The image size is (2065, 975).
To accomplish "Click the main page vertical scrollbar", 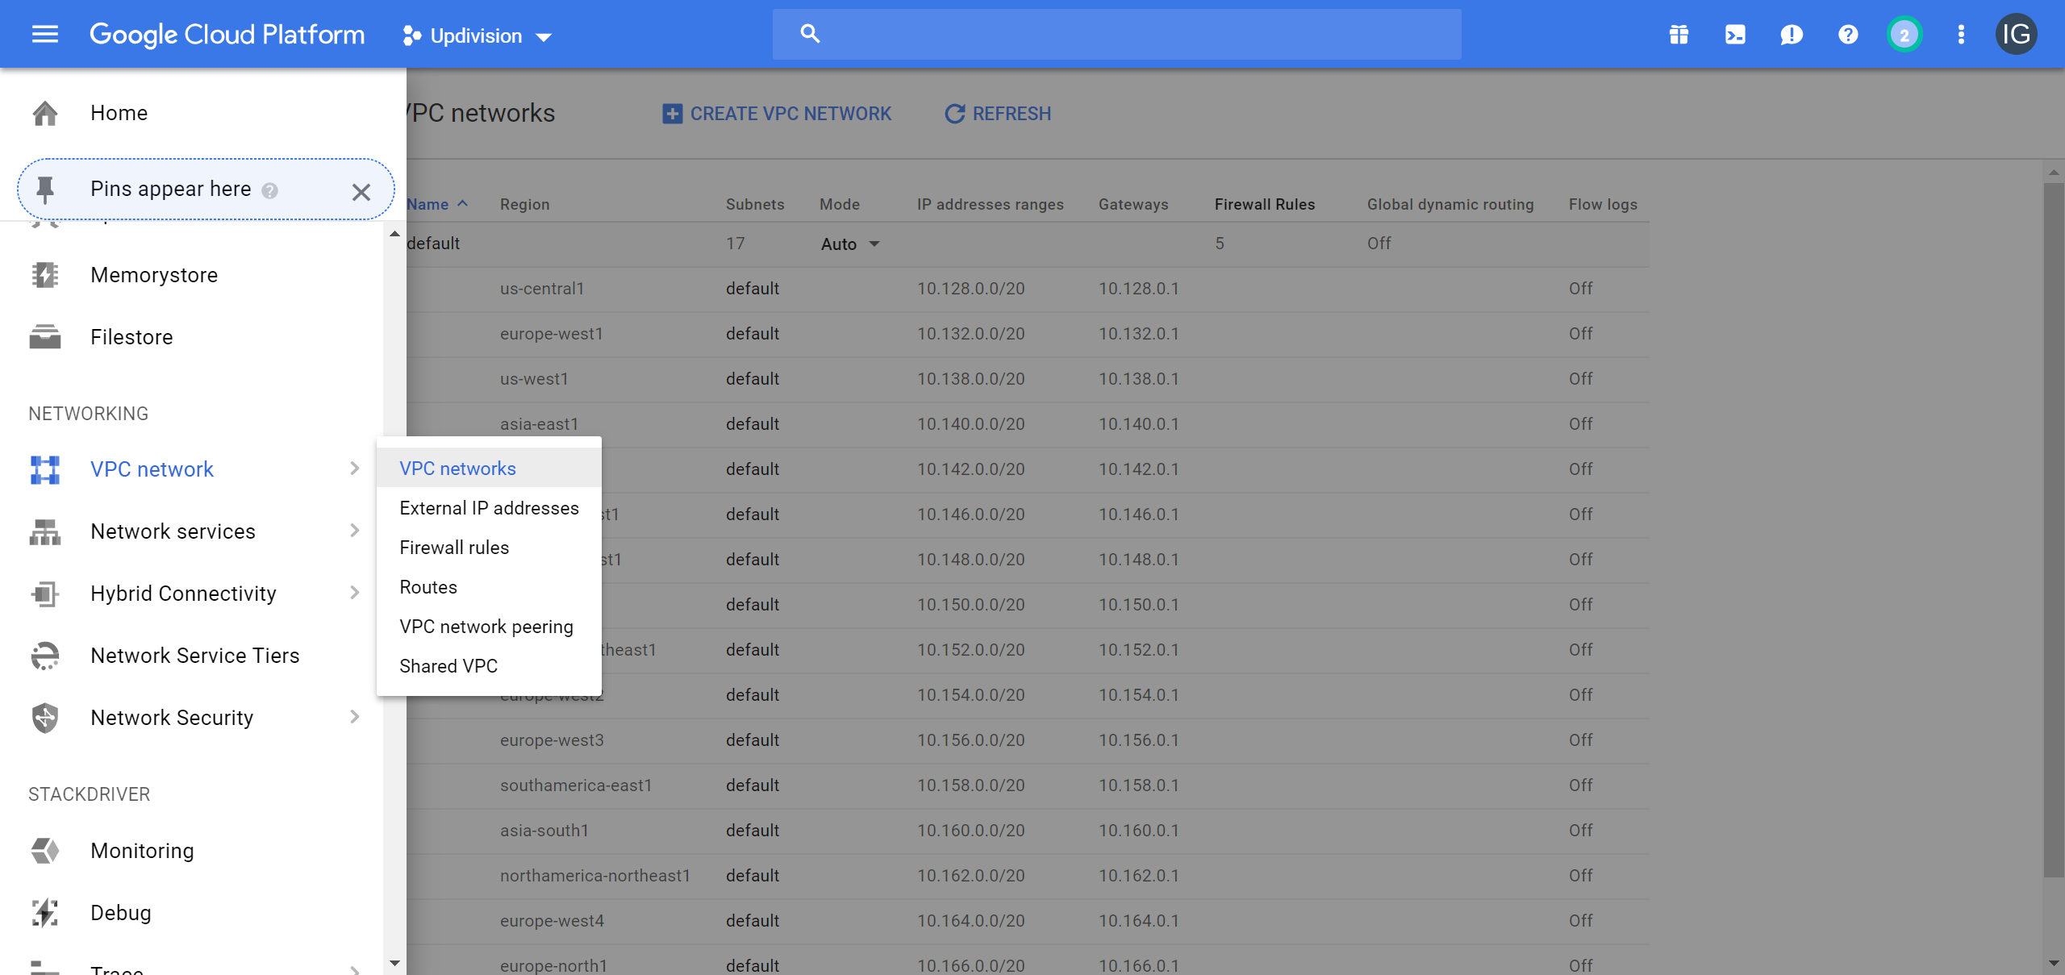I will 2054,530.
